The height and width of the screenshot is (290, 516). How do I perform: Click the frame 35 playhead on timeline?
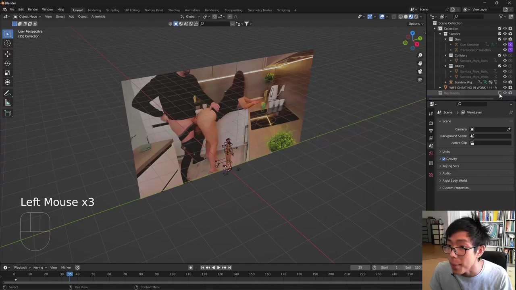coord(69,274)
